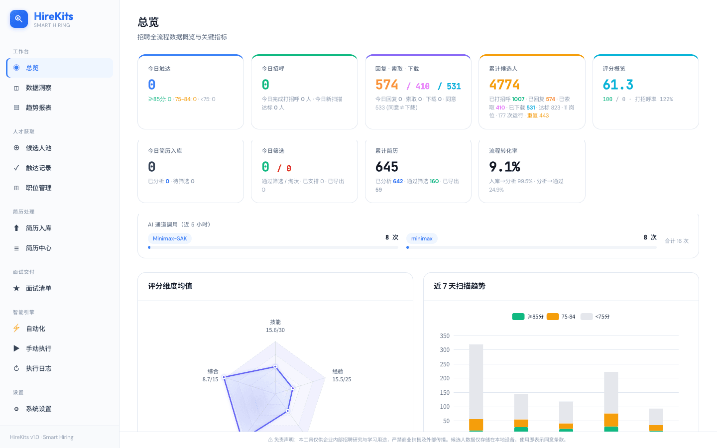
Task: Go to 执行日志
Action: (x=60, y=368)
